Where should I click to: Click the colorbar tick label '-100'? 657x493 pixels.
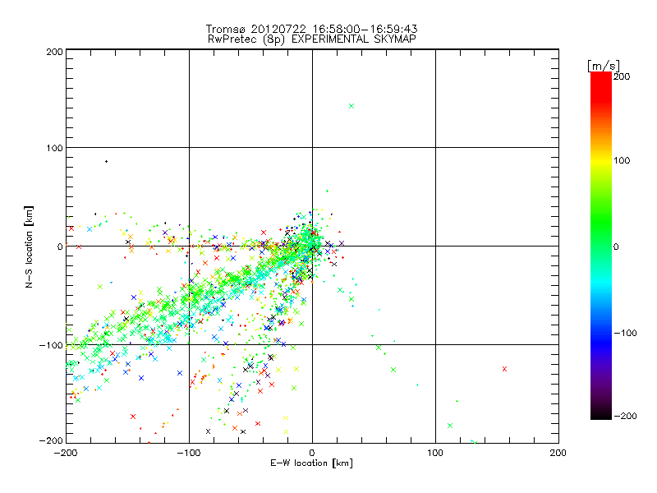click(x=625, y=334)
